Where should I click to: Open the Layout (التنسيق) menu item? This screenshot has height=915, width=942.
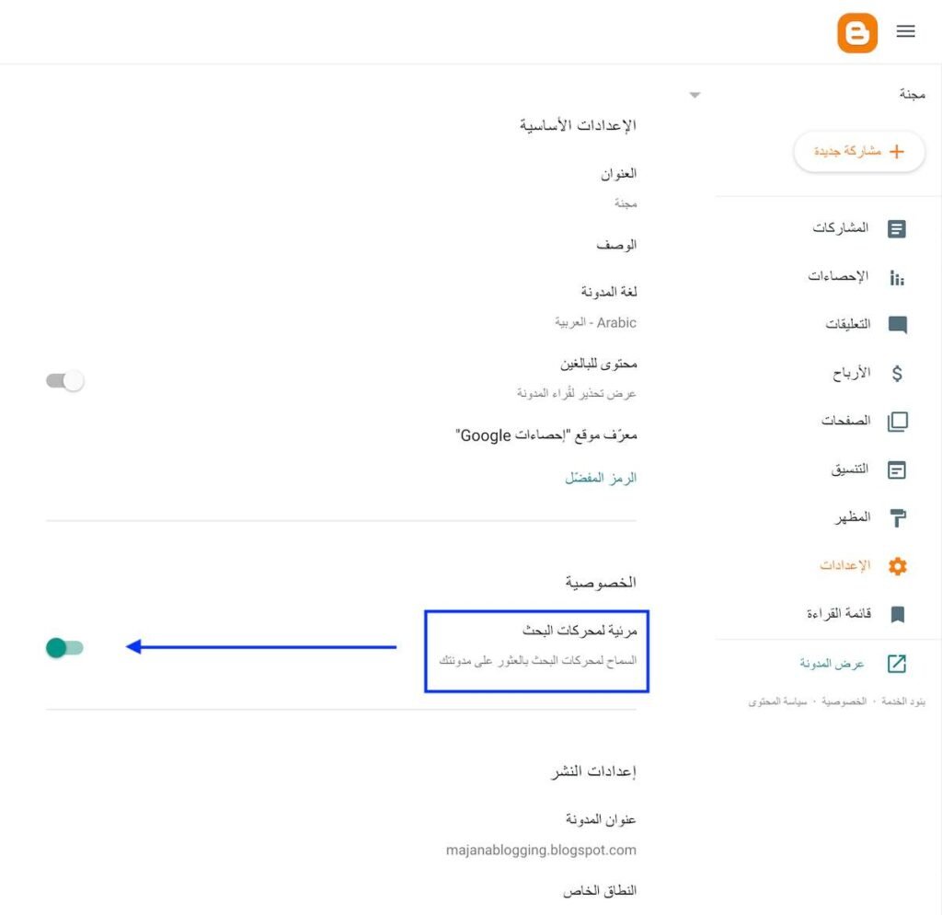click(x=850, y=469)
